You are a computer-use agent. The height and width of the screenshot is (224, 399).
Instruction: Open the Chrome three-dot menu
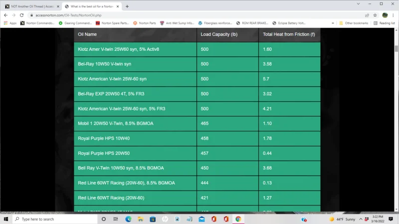pyautogui.click(x=394, y=15)
